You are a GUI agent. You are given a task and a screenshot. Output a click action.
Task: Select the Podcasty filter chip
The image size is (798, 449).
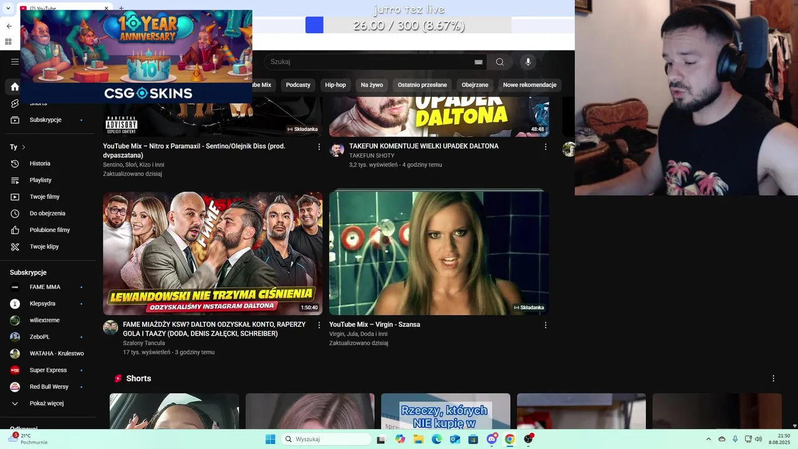[x=298, y=85]
